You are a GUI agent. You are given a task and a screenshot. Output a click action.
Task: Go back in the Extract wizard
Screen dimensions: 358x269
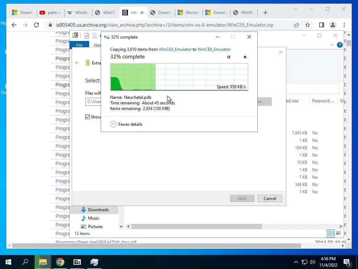click(77, 63)
